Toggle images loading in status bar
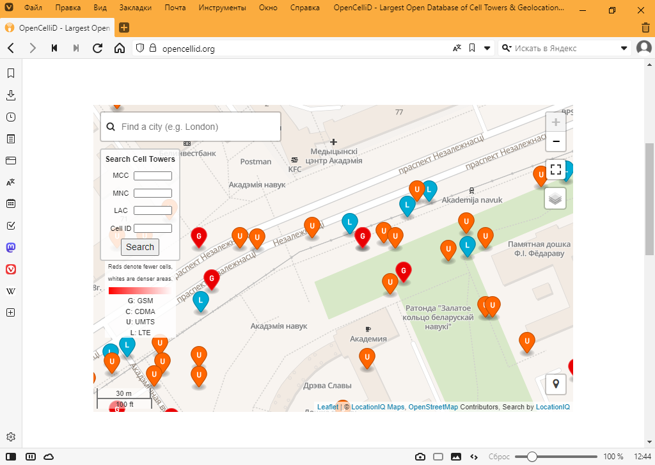This screenshot has height=465, width=655. tap(456, 457)
